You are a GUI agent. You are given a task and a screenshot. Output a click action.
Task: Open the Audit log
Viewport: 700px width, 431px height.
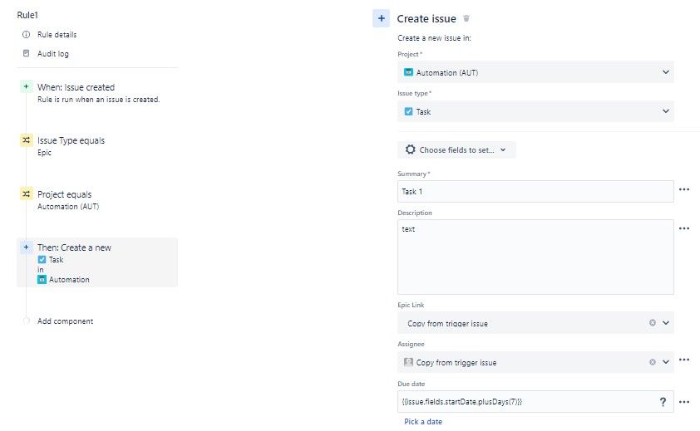52,53
